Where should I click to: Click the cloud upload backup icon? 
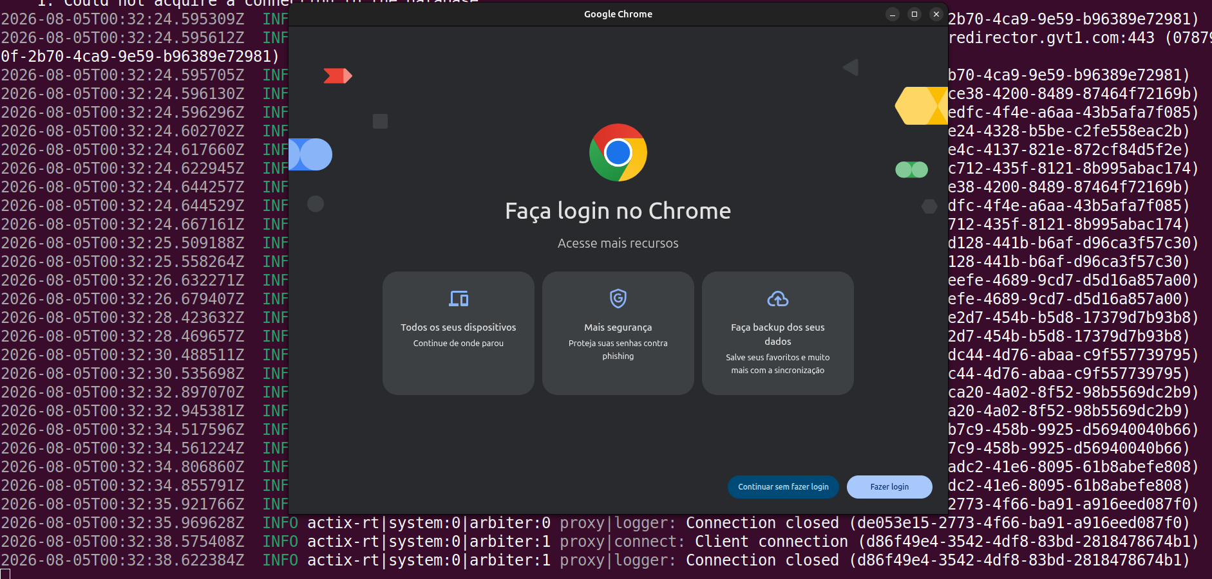pos(778,299)
